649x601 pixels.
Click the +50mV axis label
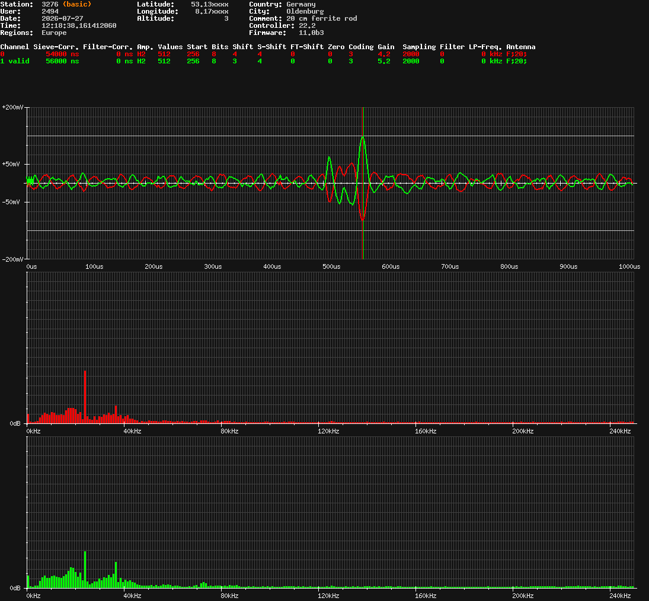coord(11,164)
